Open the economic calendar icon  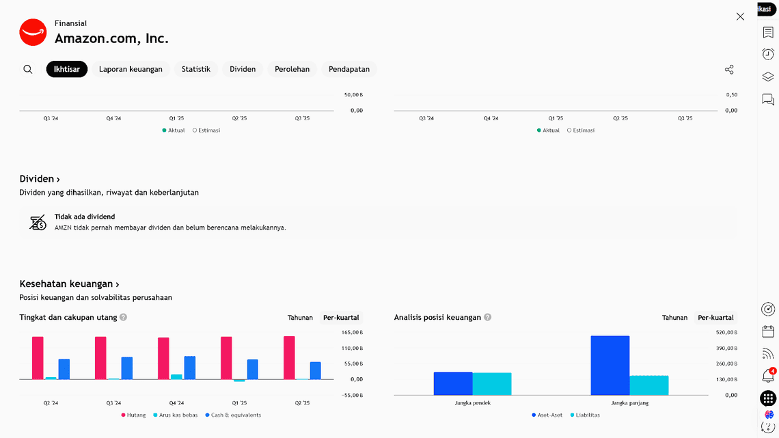pyautogui.click(x=768, y=331)
